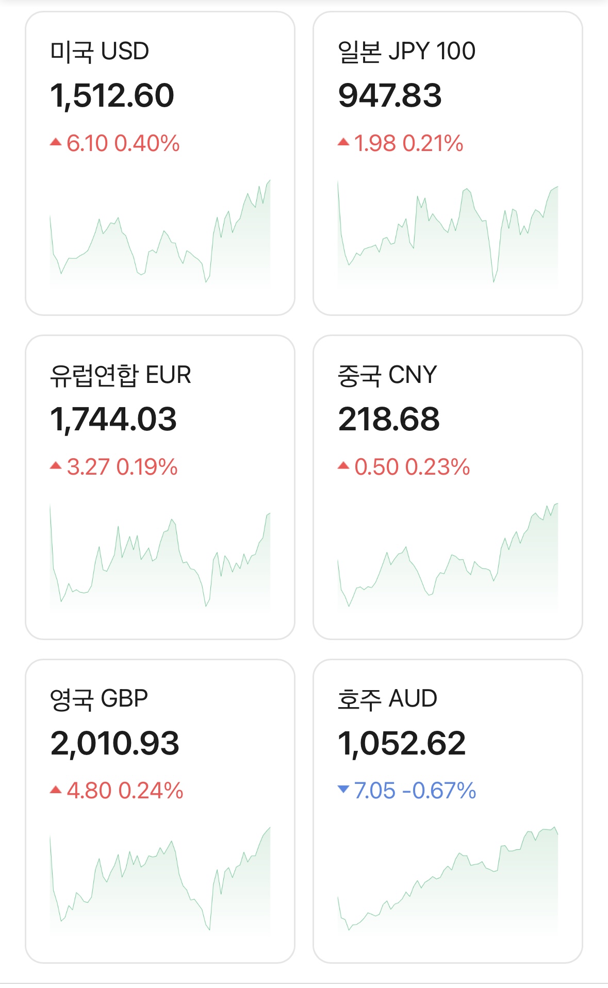Select the GBP sparkline graph
Viewport: 608px width, 988px height.
(160, 881)
